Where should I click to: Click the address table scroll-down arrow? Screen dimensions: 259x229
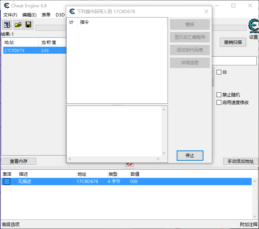[x=255, y=217]
